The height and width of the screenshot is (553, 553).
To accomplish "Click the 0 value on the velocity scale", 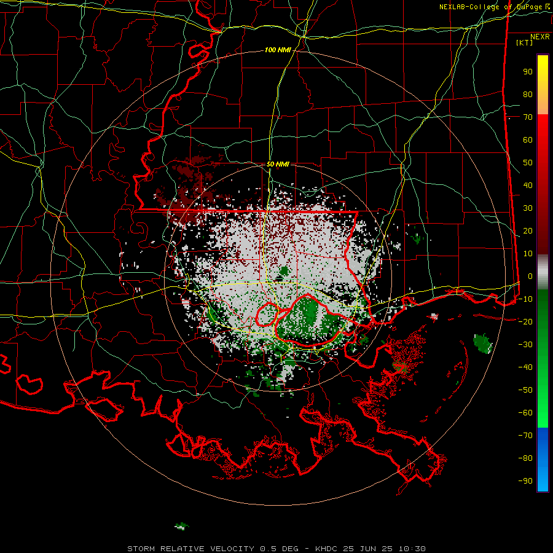I will tap(530, 276).
